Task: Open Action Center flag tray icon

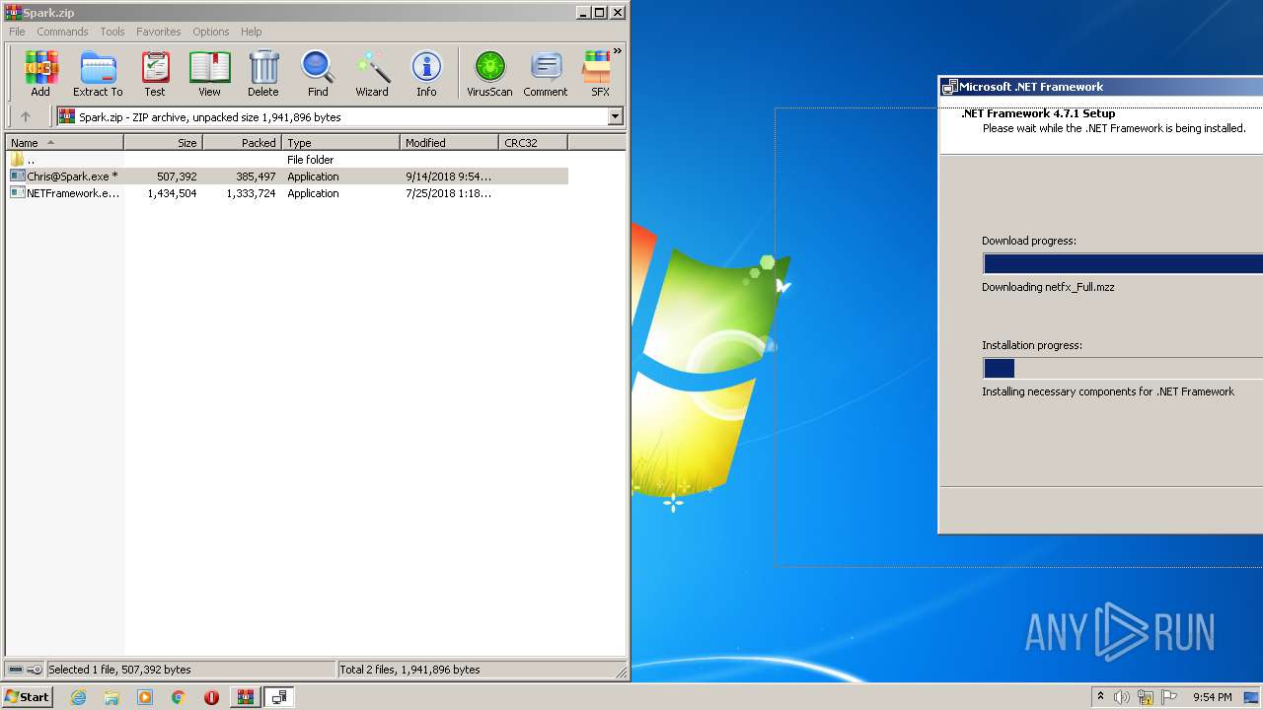Action: coord(1170,697)
